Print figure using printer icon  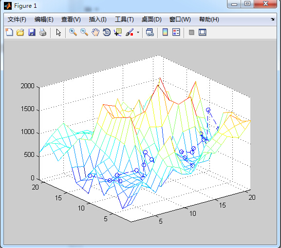[x=43, y=33]
